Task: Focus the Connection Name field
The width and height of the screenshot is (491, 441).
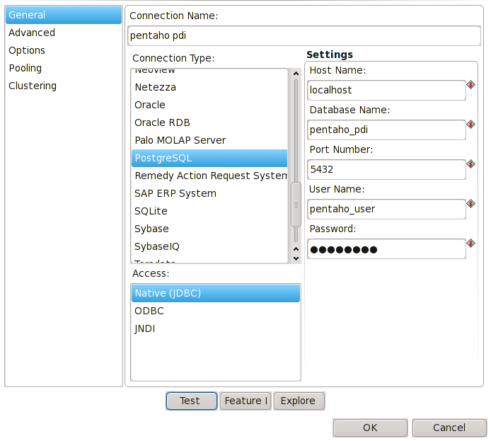Action: pyautogui.click(x=304, y=35)
